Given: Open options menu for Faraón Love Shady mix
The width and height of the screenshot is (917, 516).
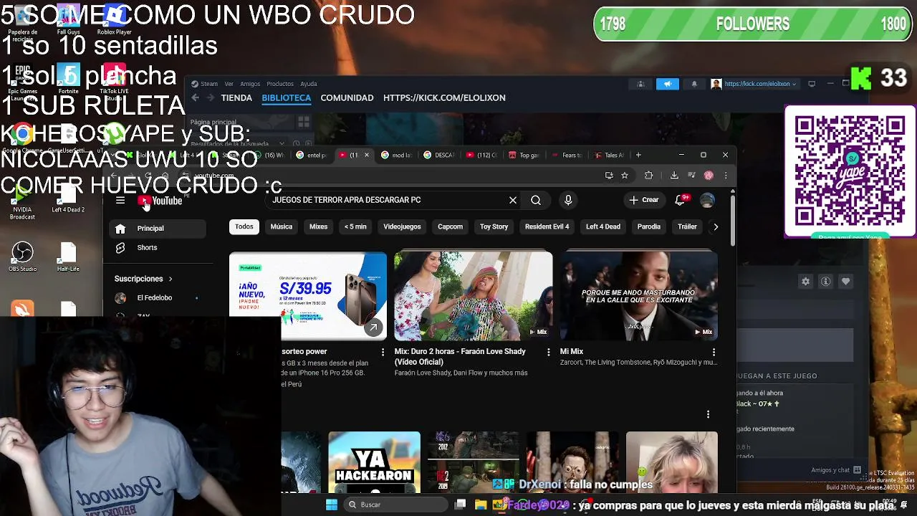Looking at the screenshot, I should 549,352.
